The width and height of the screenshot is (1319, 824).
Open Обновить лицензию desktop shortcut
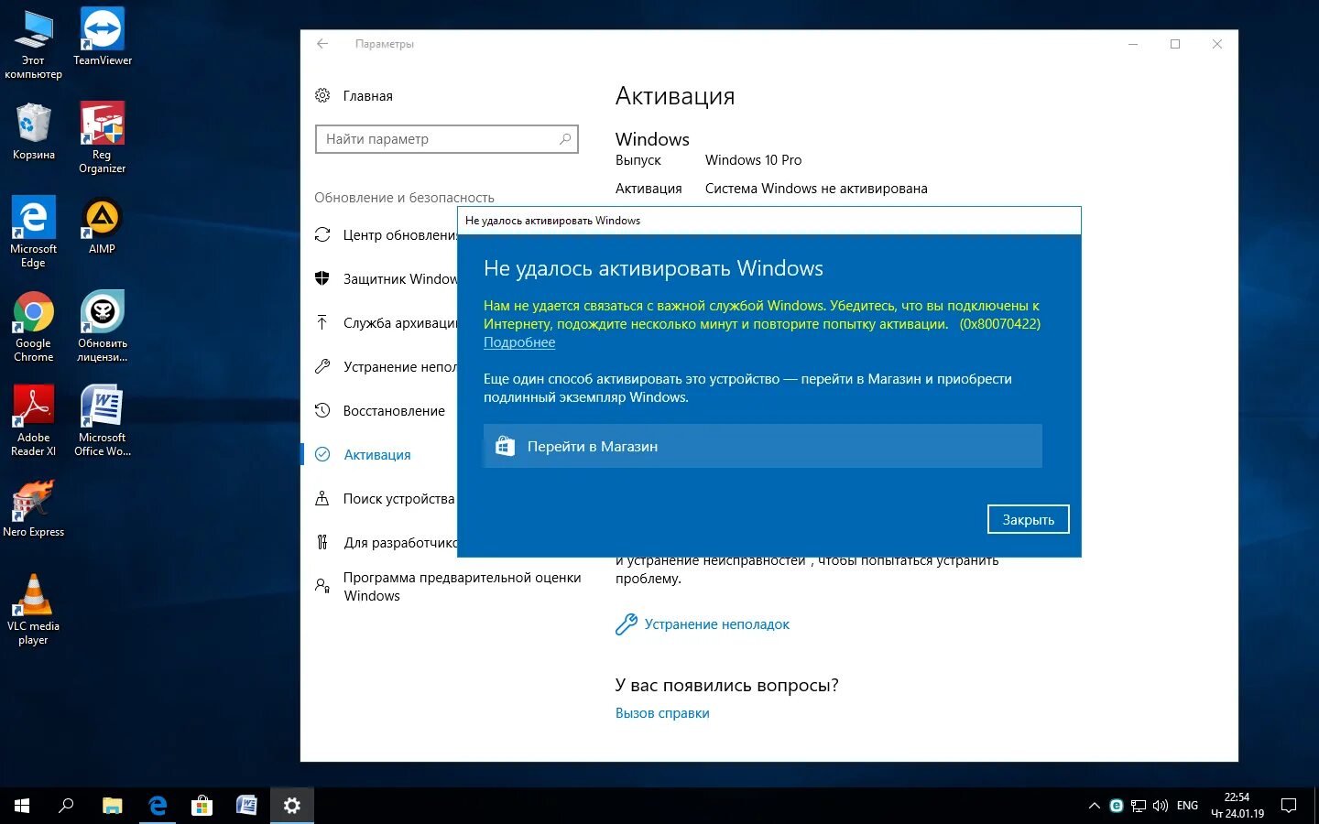(103, 327)
